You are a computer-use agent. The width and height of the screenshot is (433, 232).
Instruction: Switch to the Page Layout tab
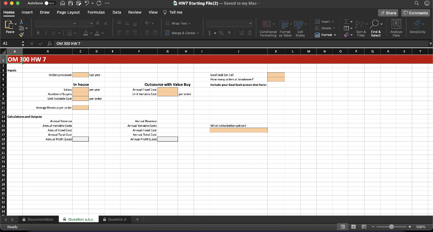tap(68, 12)
